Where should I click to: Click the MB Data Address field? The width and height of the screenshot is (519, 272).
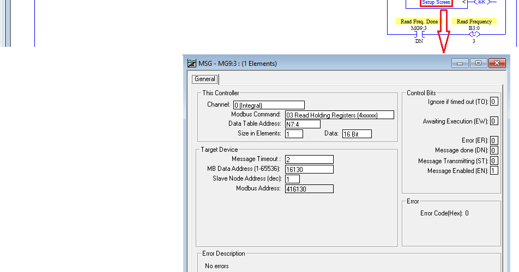tap(309, 169)
